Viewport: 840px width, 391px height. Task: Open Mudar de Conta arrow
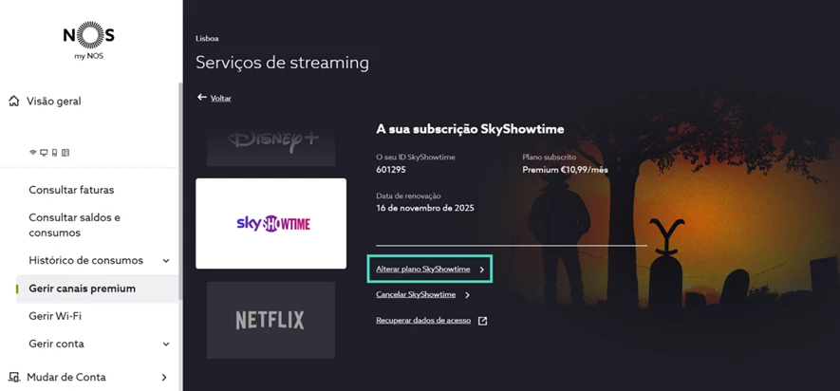coord(164,377)
